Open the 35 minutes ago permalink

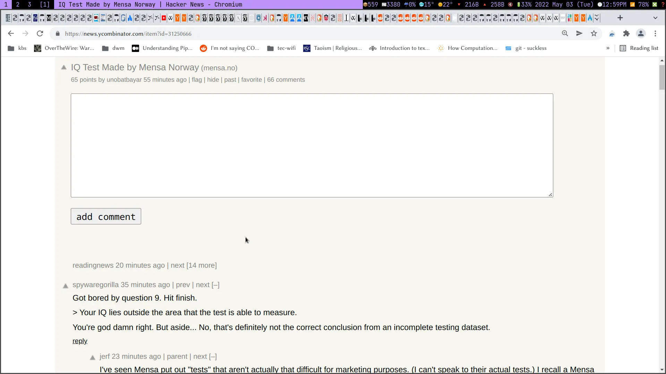click(x=145, y=285)
